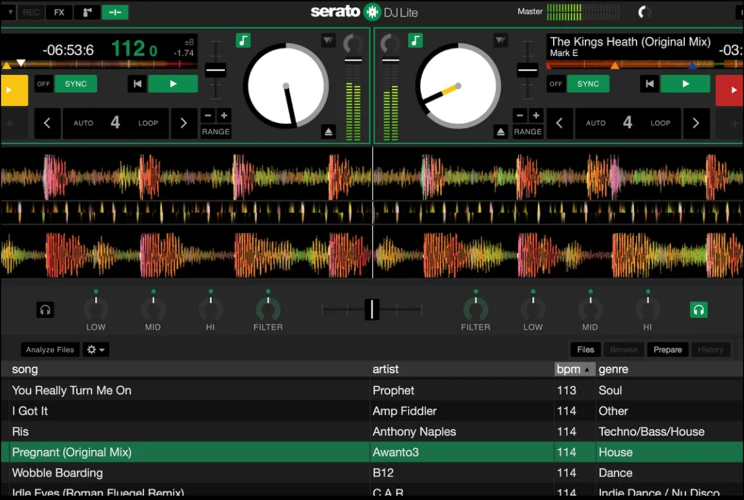Switch to the Prepare tab
The width and height of the screenshot is (744, 500).
pyautogui.click(x=667, y=350)
